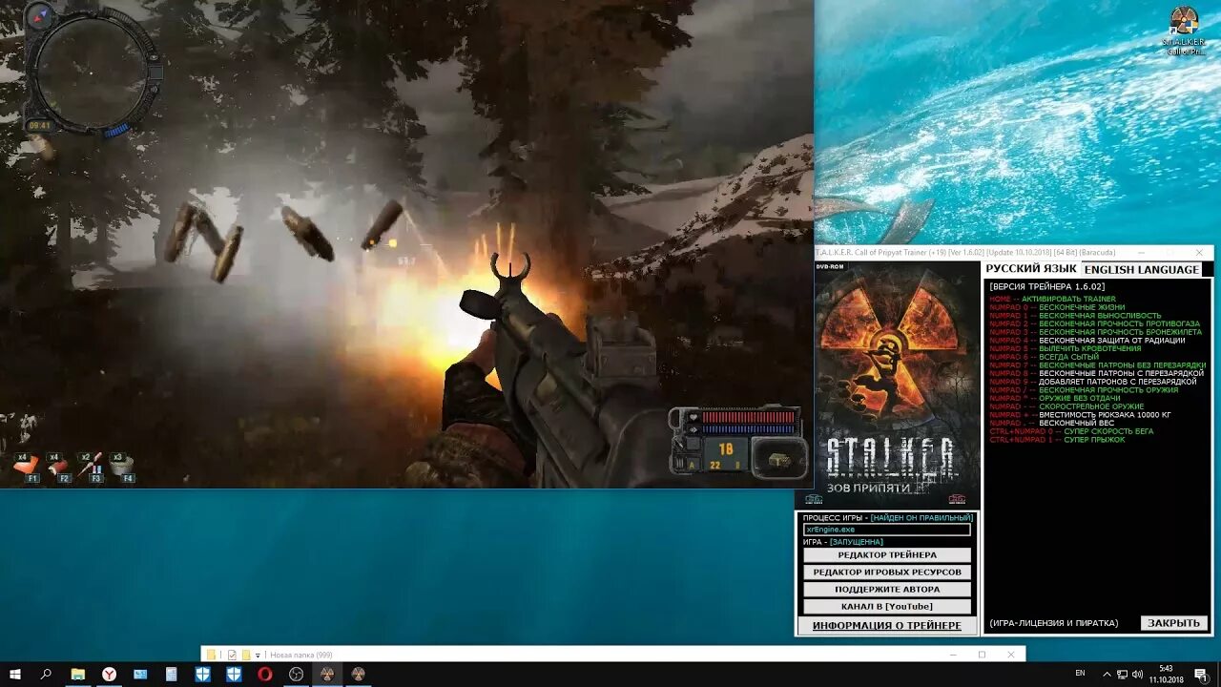This screenshot has width=1221, height=687.
Task: Click (ИГРА-ЛИЦЕНЗИЯ И ПИРАТКА) label
Action: pyautogui.click(x=1053, y=623)
